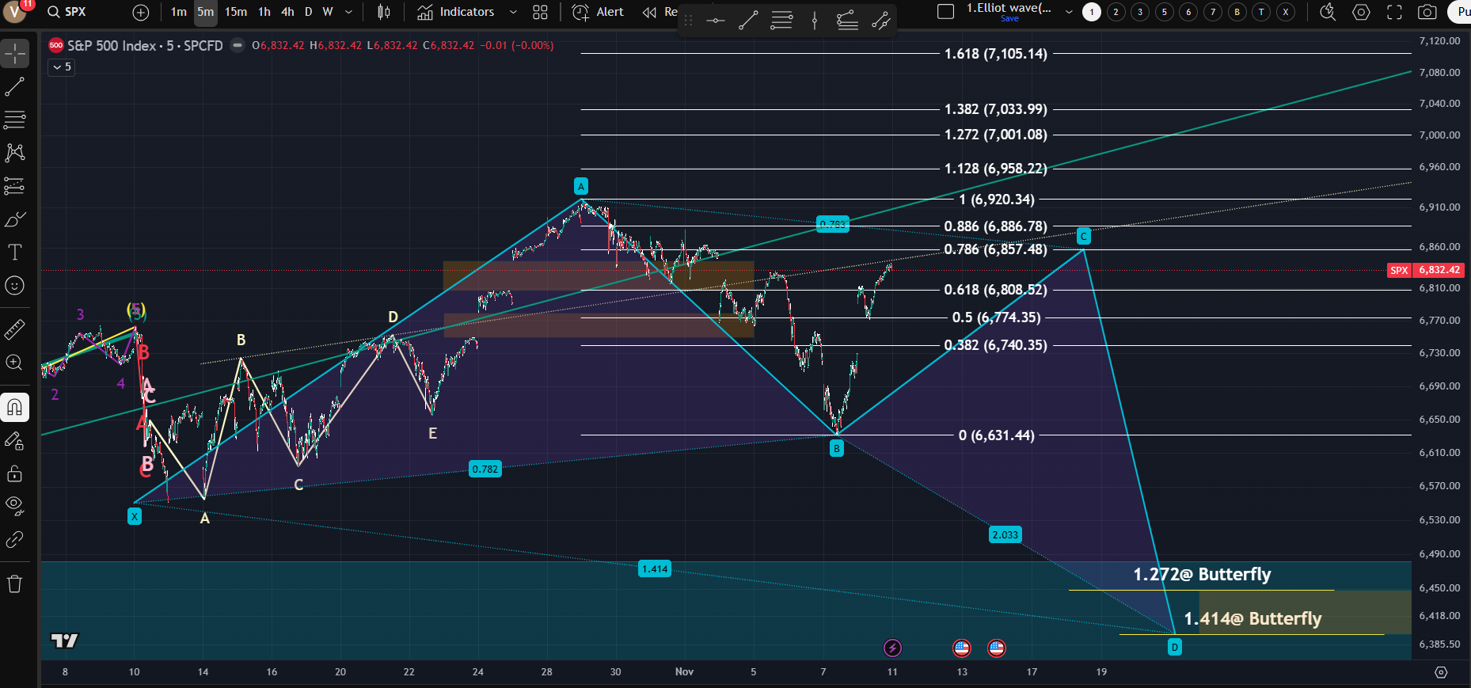Screen dimensions: 1471x688
Task: Take a chart snapshot with camera icon
Action: click(x=1427, y=12)
